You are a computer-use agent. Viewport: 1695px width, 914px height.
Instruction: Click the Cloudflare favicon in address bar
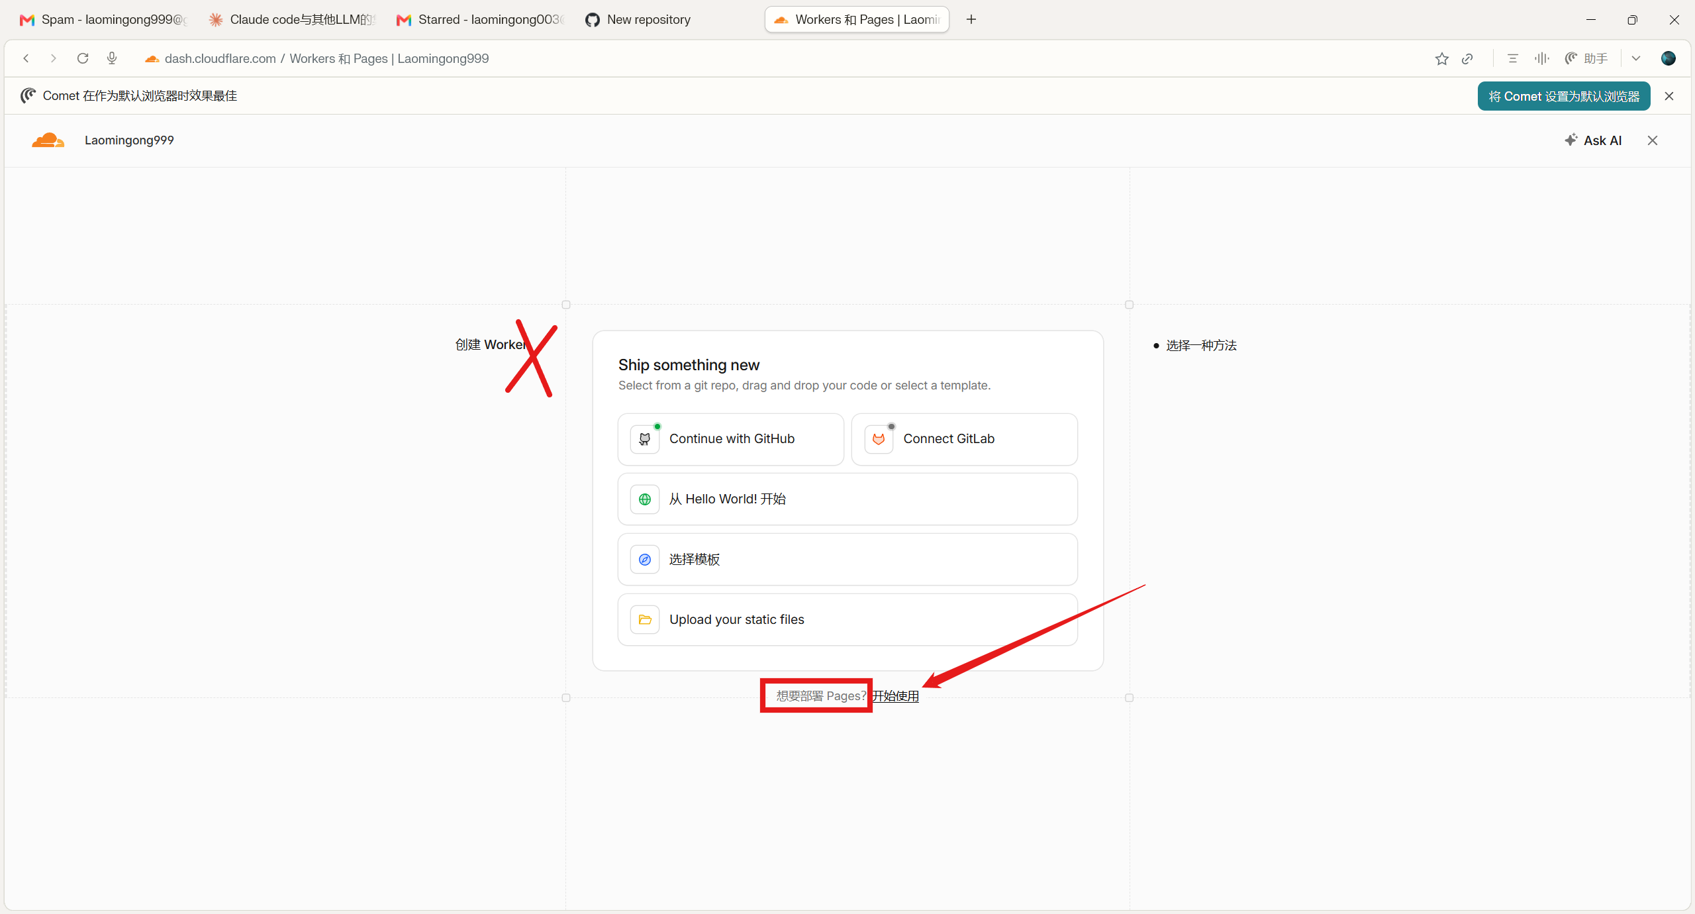point(152,58)
